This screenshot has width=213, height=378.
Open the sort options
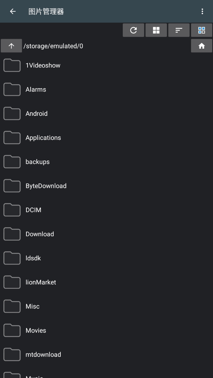[179, 30]
